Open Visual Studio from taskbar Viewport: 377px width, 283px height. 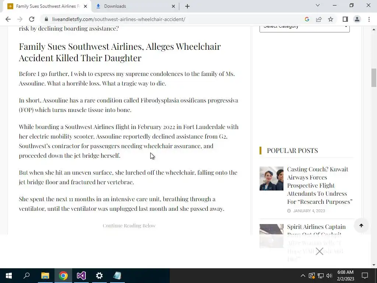click(x=81, y=276)
